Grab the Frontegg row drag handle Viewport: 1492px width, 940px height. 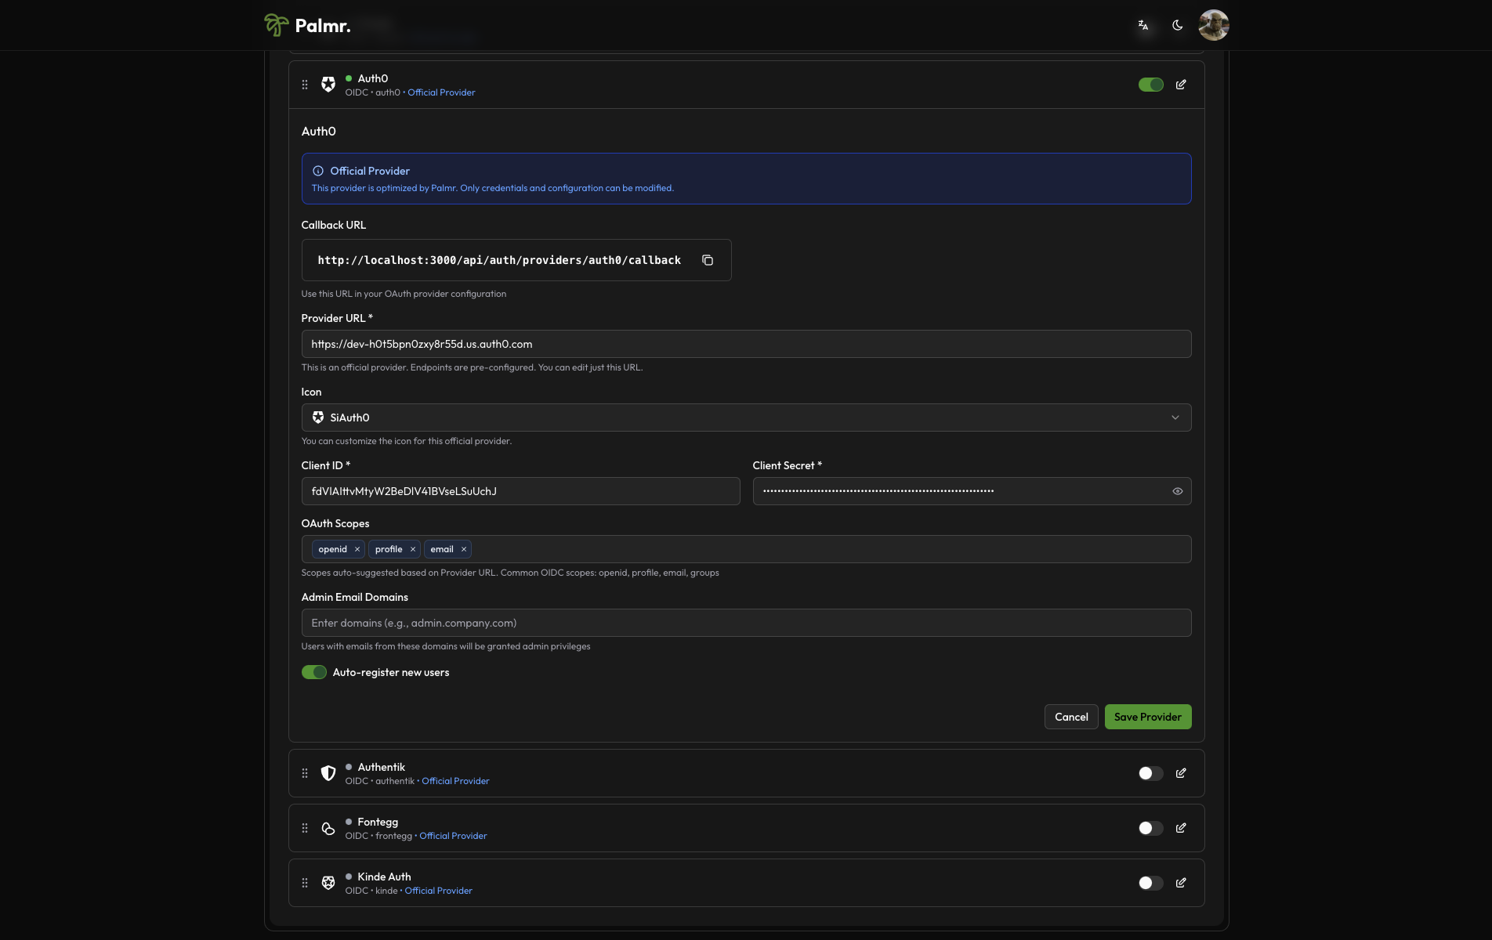point(305,828)
